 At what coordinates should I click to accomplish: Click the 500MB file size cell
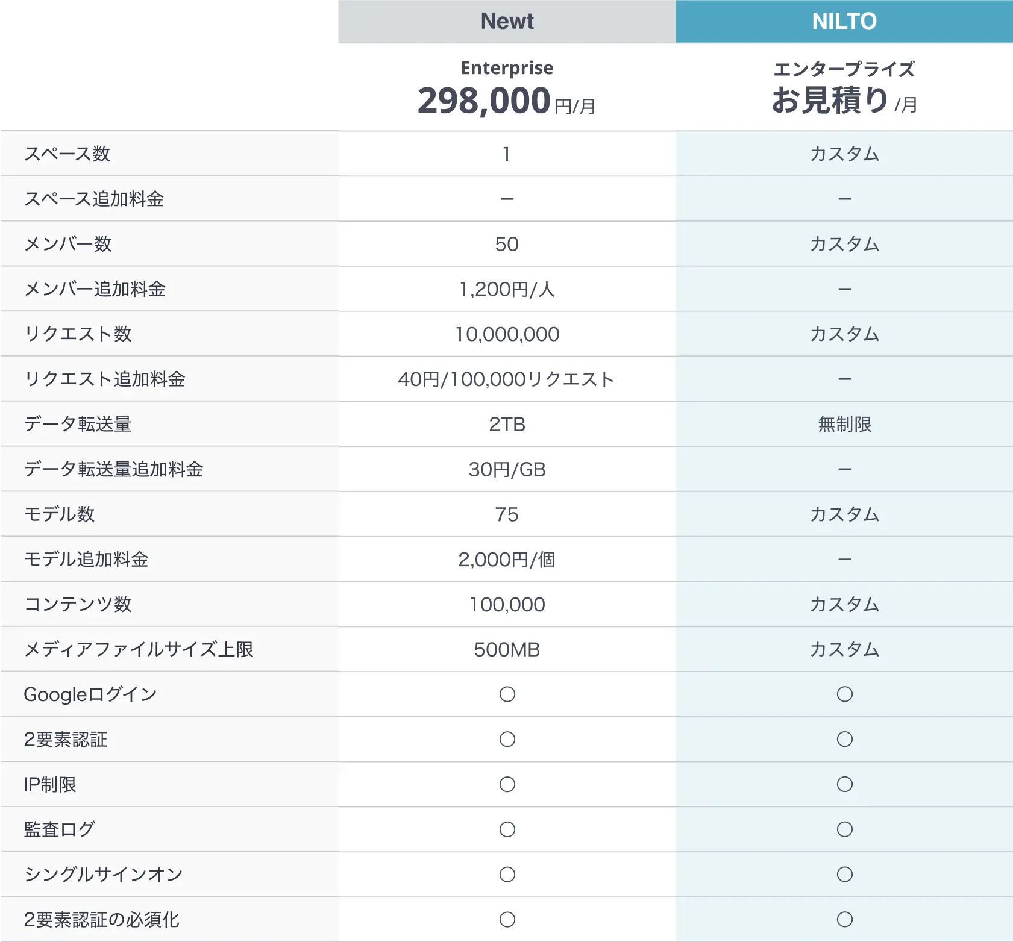click(507, 649)
